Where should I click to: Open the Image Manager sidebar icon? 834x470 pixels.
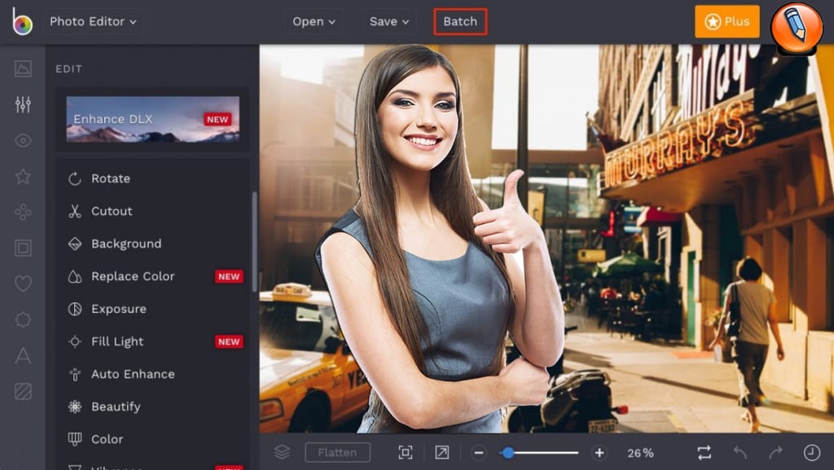pyautogui.click(x=23, y=68)
